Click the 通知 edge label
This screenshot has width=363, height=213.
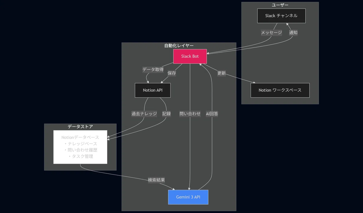pos(293,33)
